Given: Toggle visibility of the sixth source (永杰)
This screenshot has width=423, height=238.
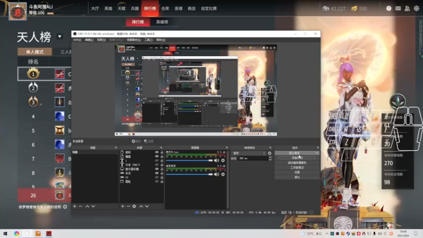Looking at the screenshot, I should tap(157, 173).
